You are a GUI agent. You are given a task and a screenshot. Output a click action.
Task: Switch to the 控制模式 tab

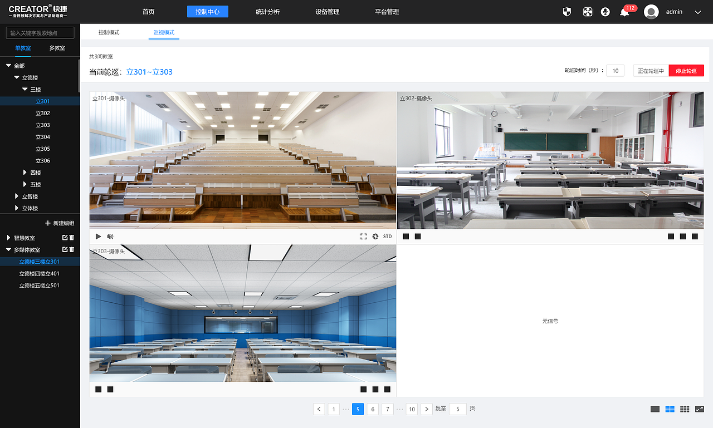(x=109, y=32)
